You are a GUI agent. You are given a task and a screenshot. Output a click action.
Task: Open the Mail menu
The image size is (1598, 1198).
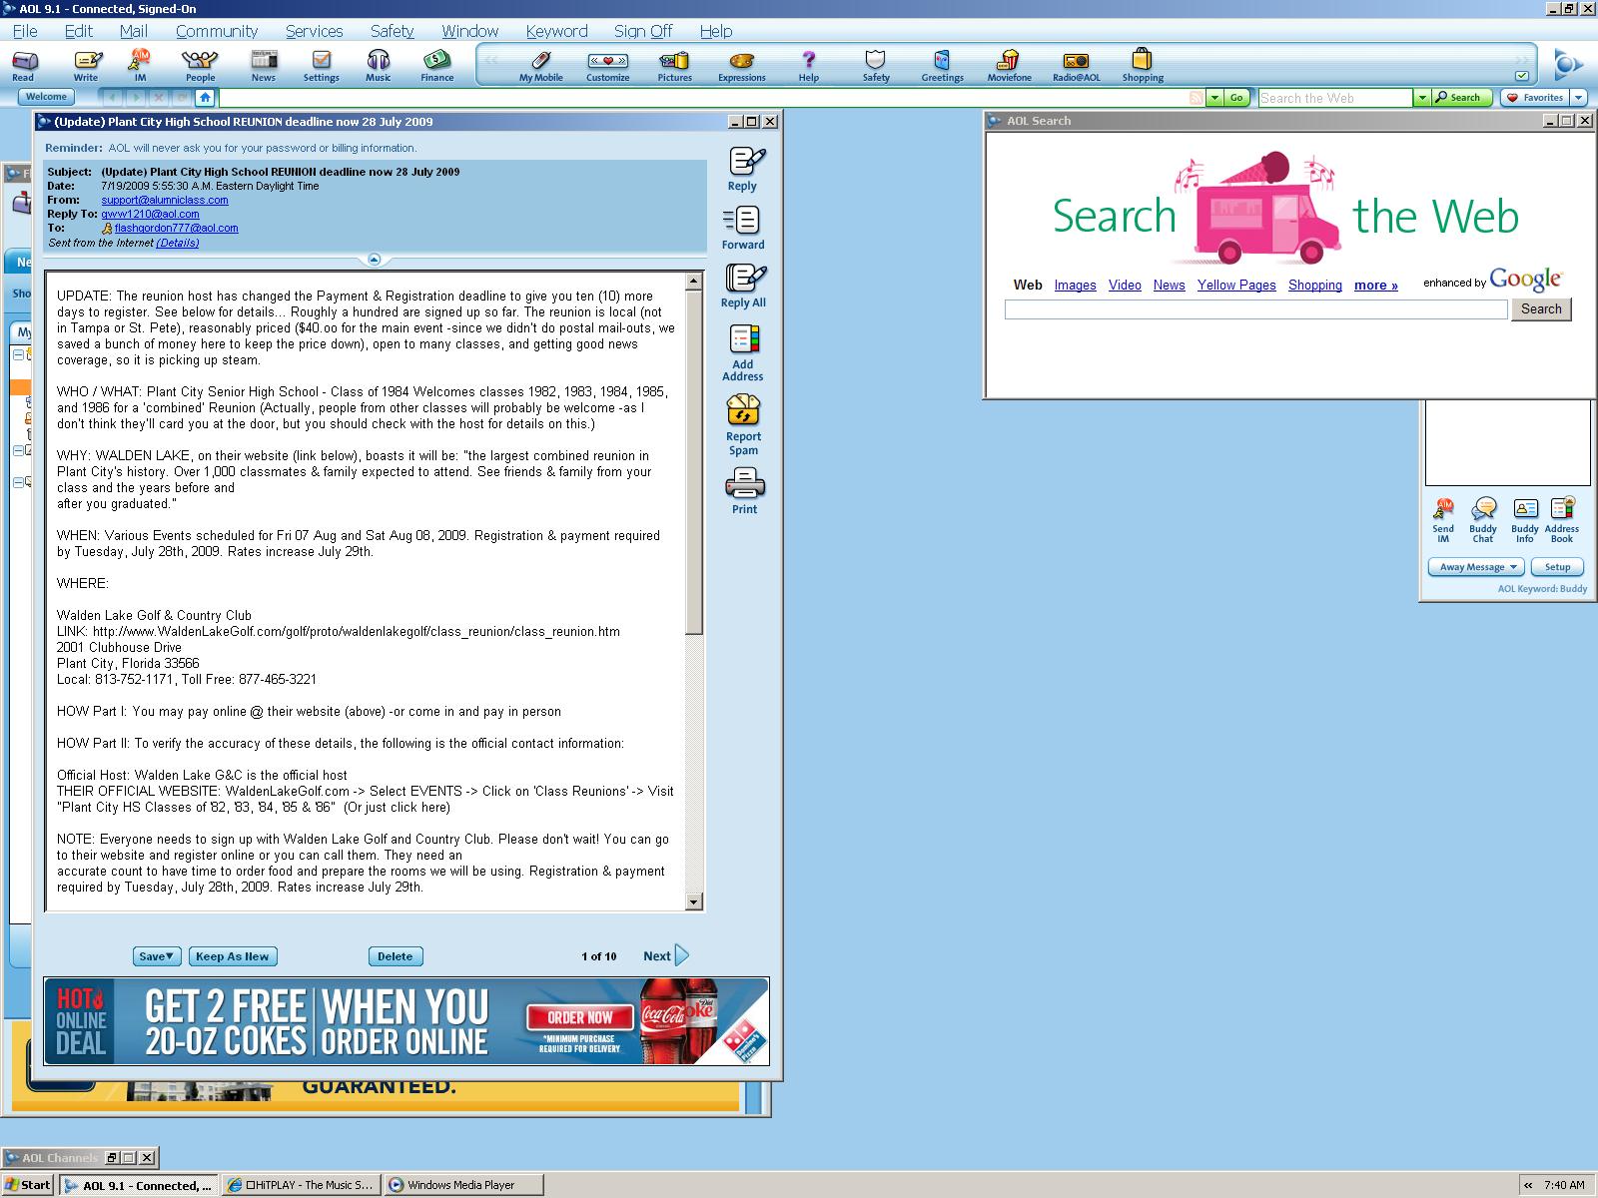point(134,31)
